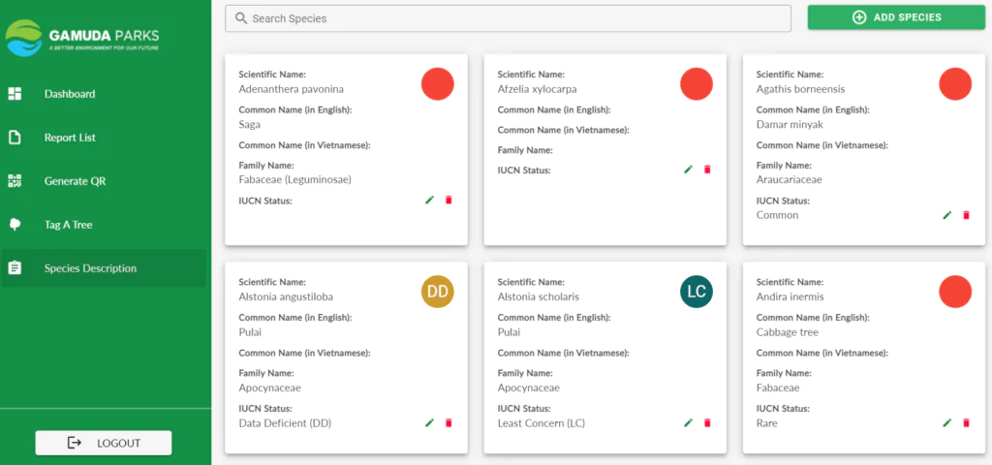The height and width of the screenshot is (465, 992).
Task: Edit the Andira inermis entry
Action: point(947,422)
